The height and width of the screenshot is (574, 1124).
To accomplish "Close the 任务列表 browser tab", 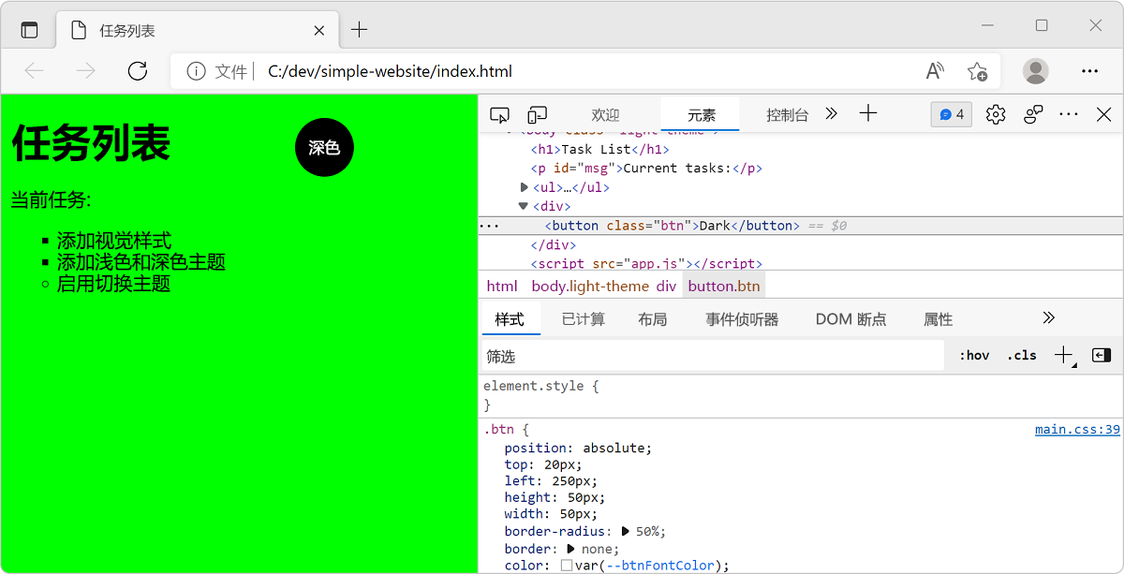I will [319, 30].
